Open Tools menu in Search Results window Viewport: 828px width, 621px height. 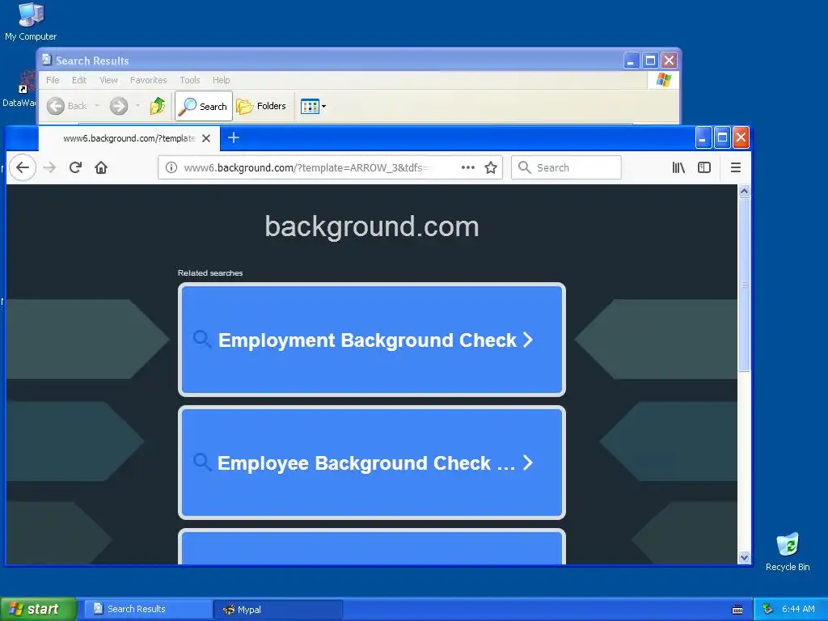pos(189,80)
